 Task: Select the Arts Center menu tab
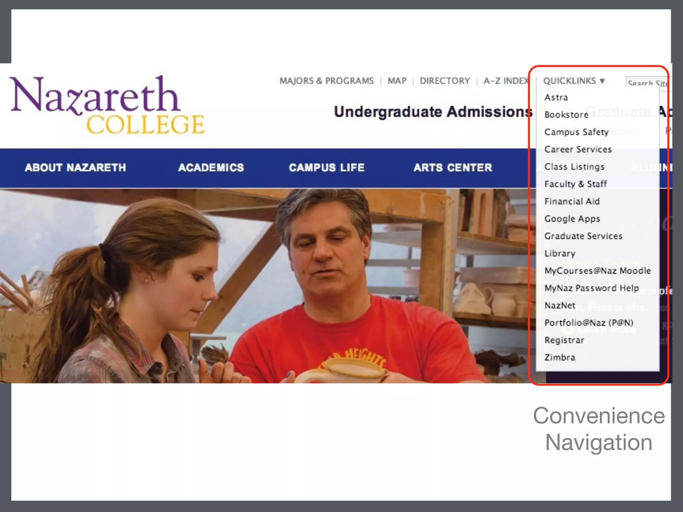pos(453,167)
